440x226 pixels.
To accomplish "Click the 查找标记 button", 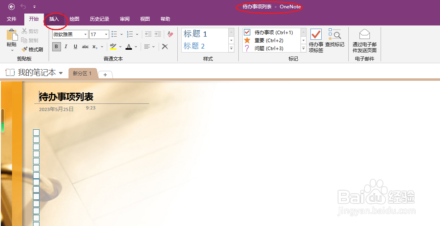I will [x=334, y=37].
